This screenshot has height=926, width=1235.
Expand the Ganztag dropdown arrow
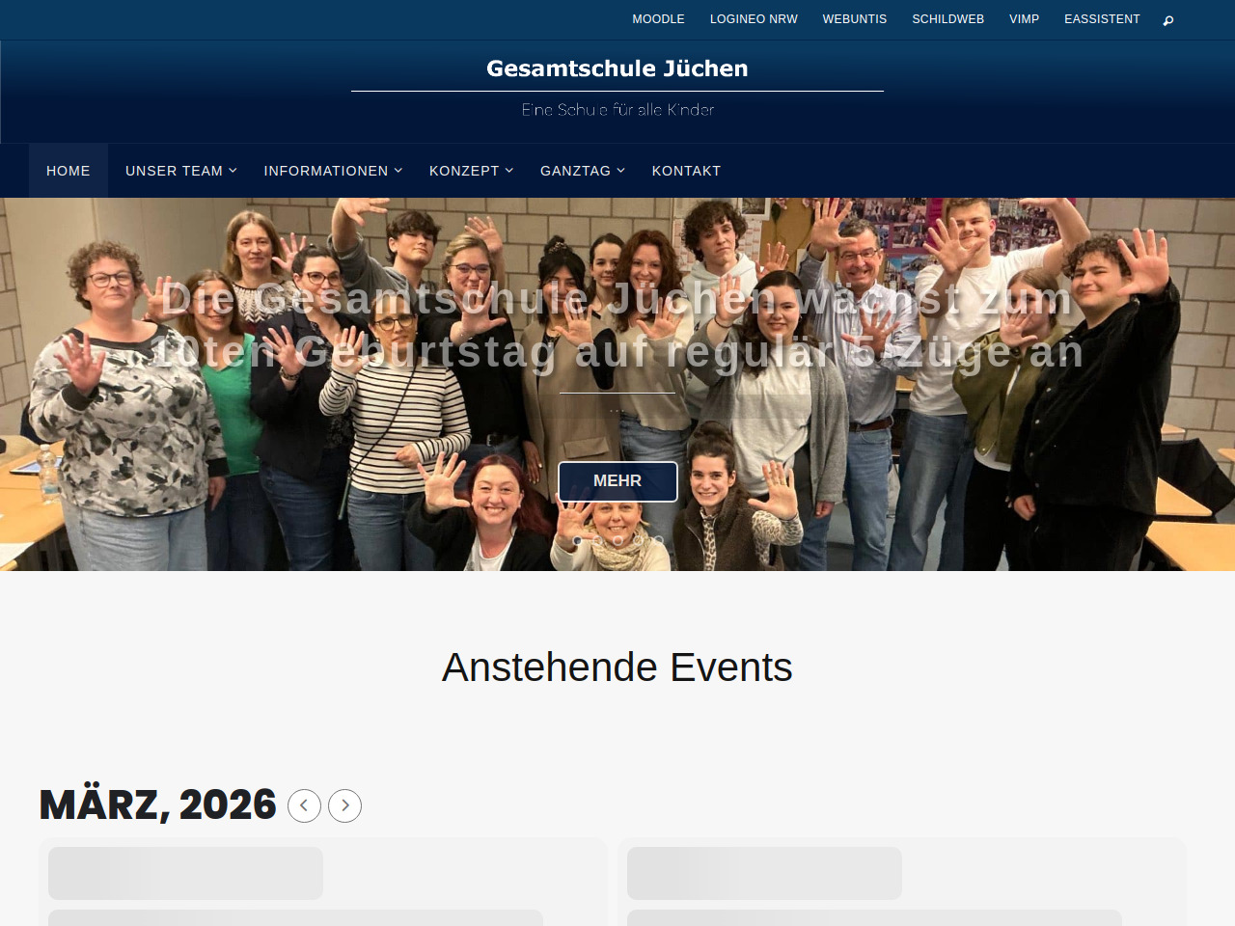tap(621, 170)
